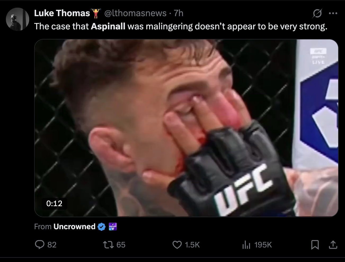Open the Uncrowned source account
Image resolution: width=345 pixels, height=262 pixels.
pyautogui.click(x=74, y=227)
